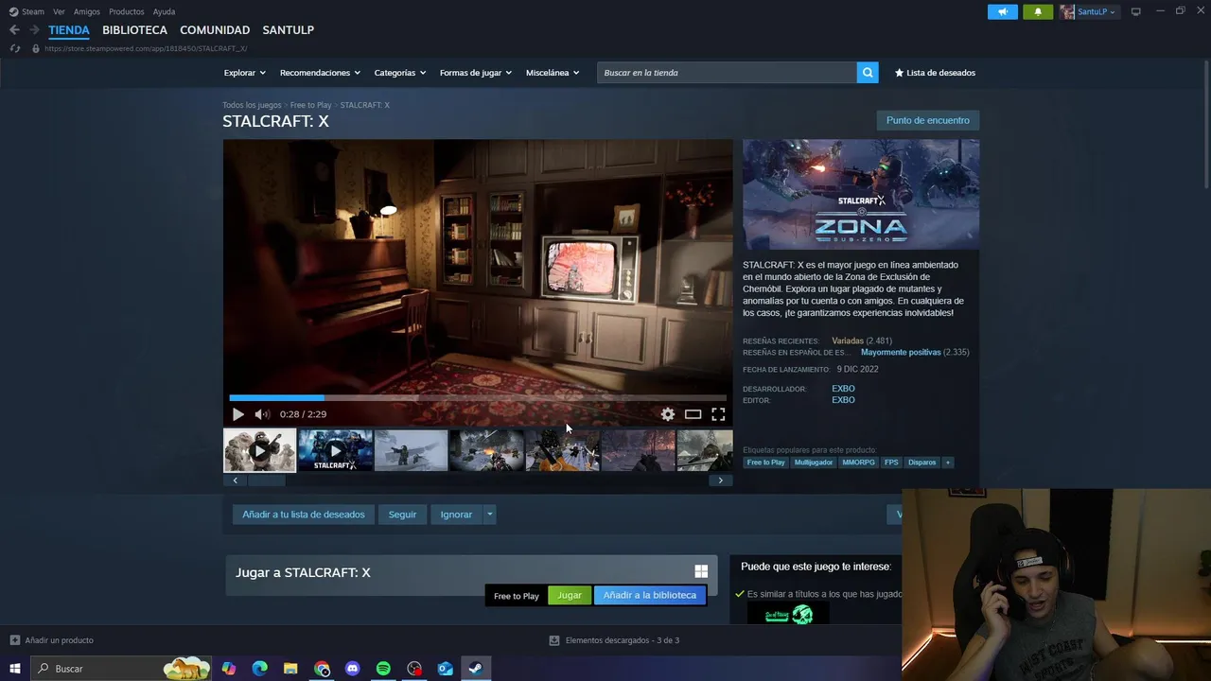Select the snowy screenshot thumbnail

(x=411, y=450)
